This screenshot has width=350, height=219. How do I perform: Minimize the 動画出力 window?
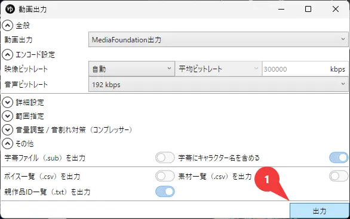[281, 9]
